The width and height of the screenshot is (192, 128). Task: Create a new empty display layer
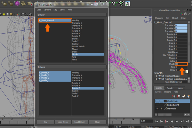tap(183, 96)
